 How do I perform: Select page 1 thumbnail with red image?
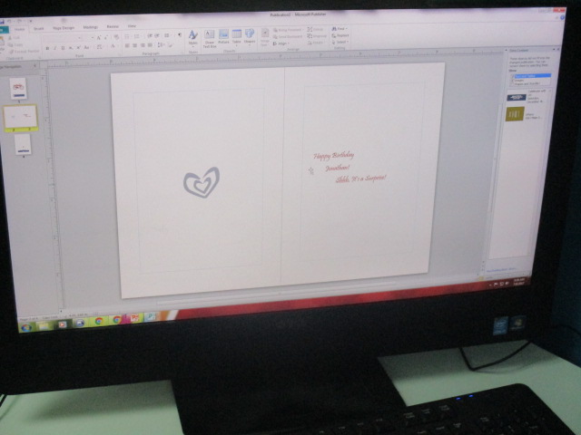pos(18,89)
